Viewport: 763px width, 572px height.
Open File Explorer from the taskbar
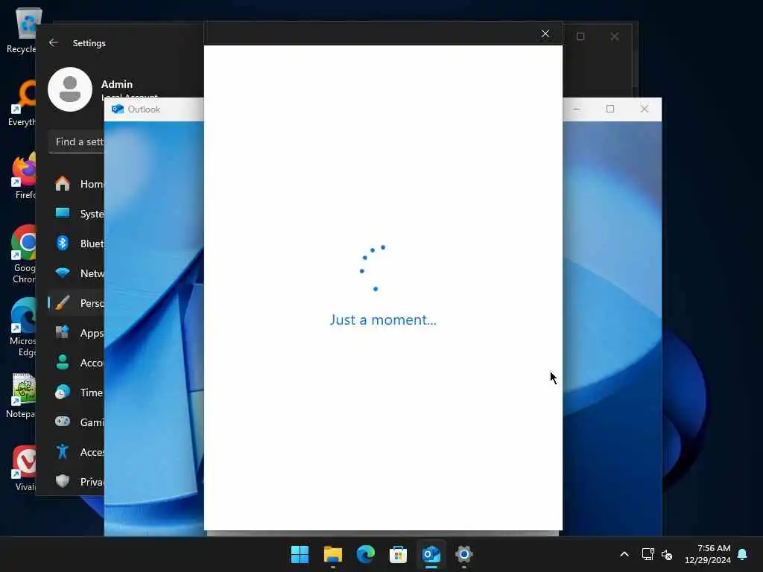(x=333, y=554)
